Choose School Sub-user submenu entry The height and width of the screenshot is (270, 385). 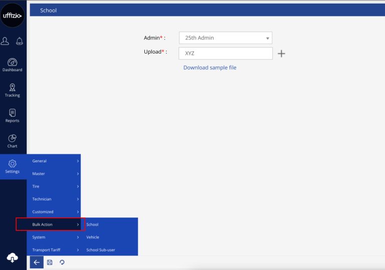click(101, 250)
